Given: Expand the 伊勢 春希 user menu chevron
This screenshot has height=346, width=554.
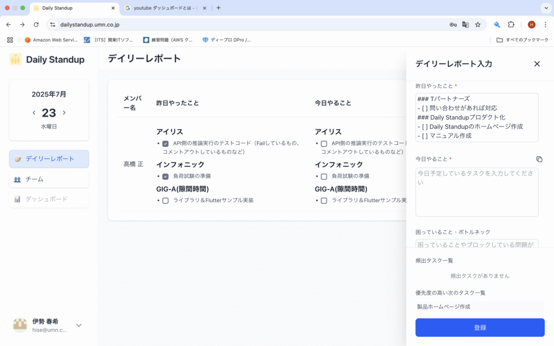Looking at the screenshot, I should 79,325.
